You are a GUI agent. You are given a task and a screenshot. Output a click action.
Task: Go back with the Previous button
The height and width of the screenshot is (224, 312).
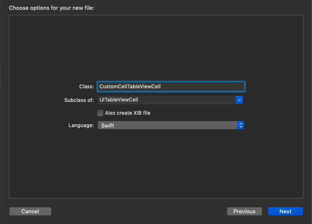pyautogui.click(x=244, y=211)
